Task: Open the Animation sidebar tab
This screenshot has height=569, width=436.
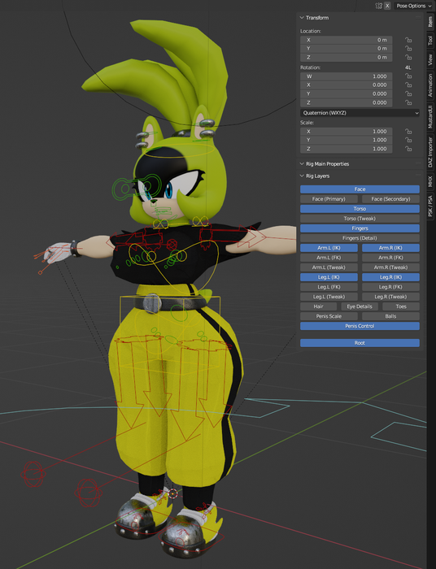Action: click(x=430, y=85)
